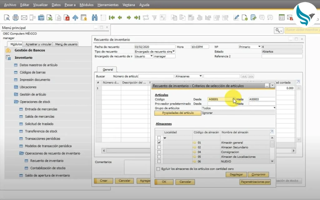
Task: Click the blue launch application arrows icon
Action: [x=75, y=18]
